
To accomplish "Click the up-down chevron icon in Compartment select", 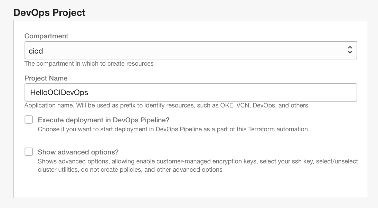I will coord(350,50).
